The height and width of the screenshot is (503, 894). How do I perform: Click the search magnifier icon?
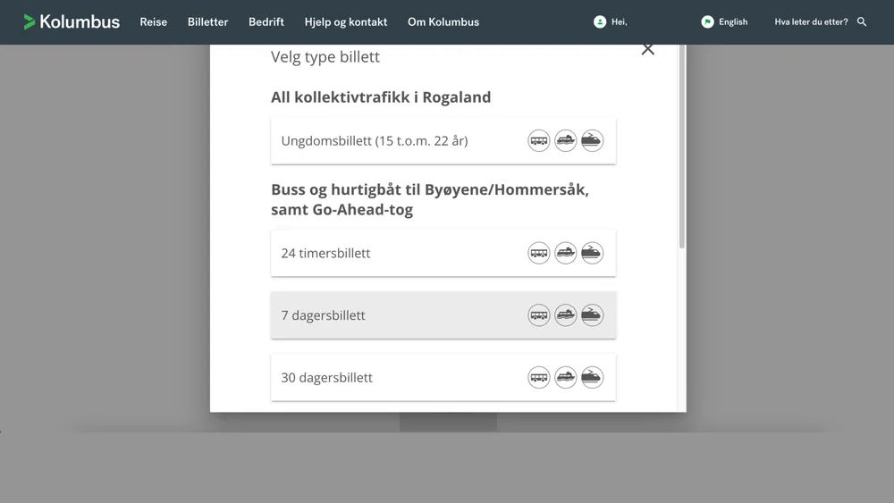coord(862,22)
